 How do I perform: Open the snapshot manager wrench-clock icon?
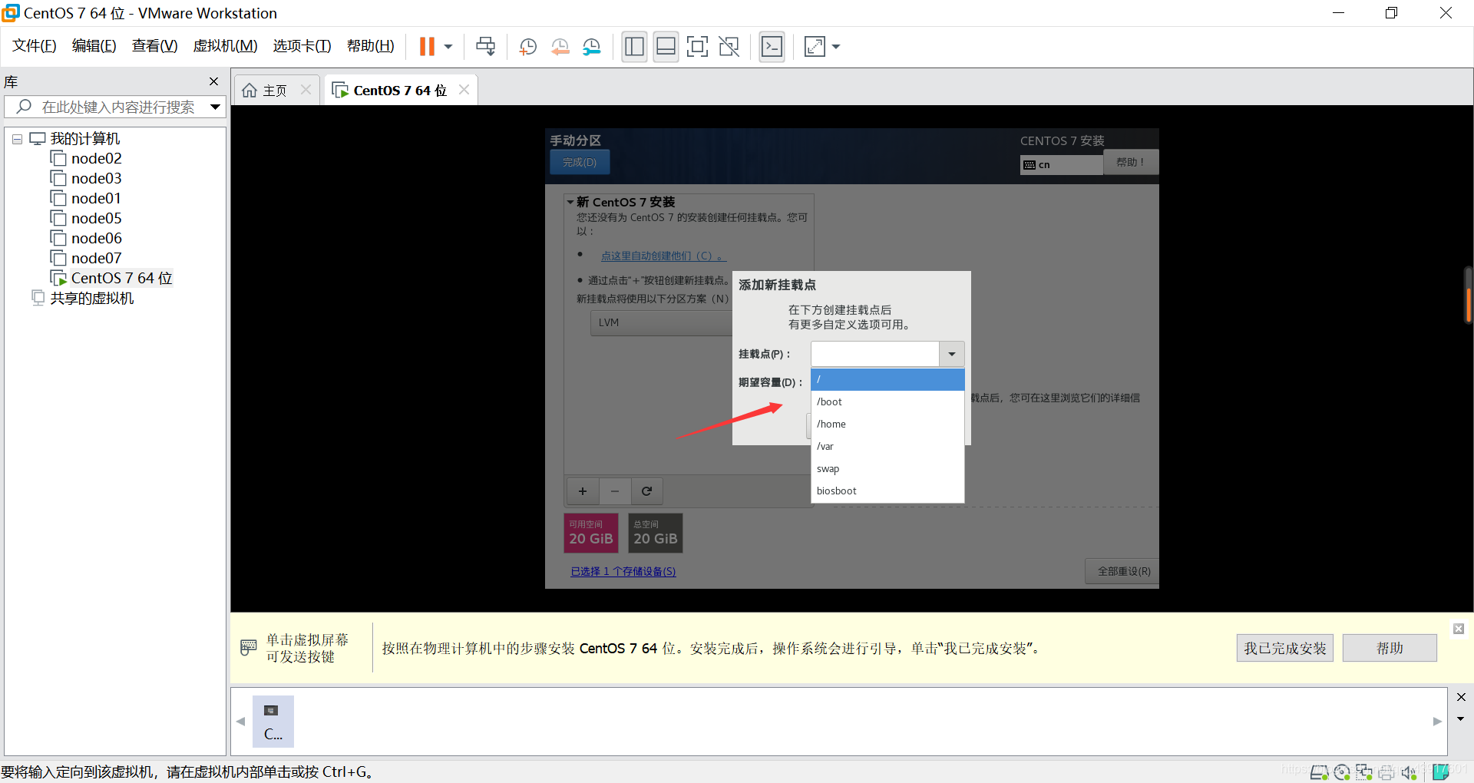(591, 47)
